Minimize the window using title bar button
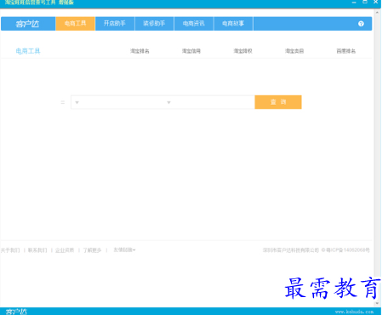 tap(354, 2)
